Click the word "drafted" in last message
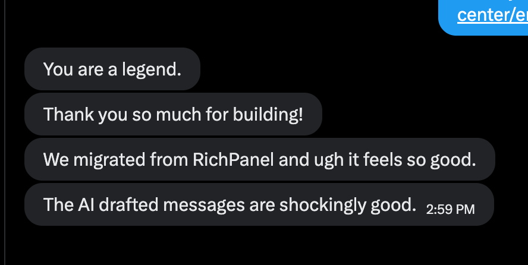The image size is (528, 265). pyautogui.click(x=128, y=204)
